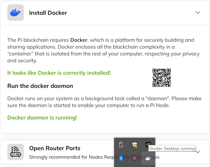Click the QR code image

[x=162, y=78]
